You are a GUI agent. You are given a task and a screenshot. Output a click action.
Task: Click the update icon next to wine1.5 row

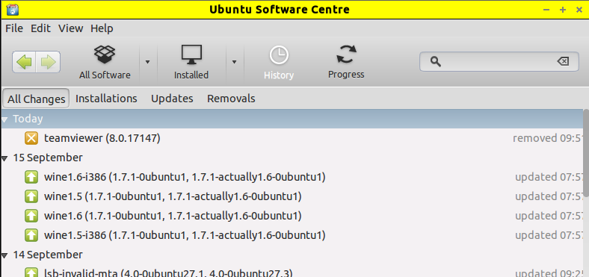[x=31, y=196]
